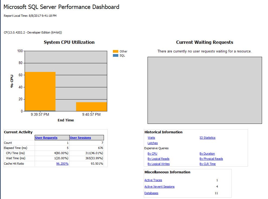Click the Active Xevent Sessions count 4

click(217, 187)
